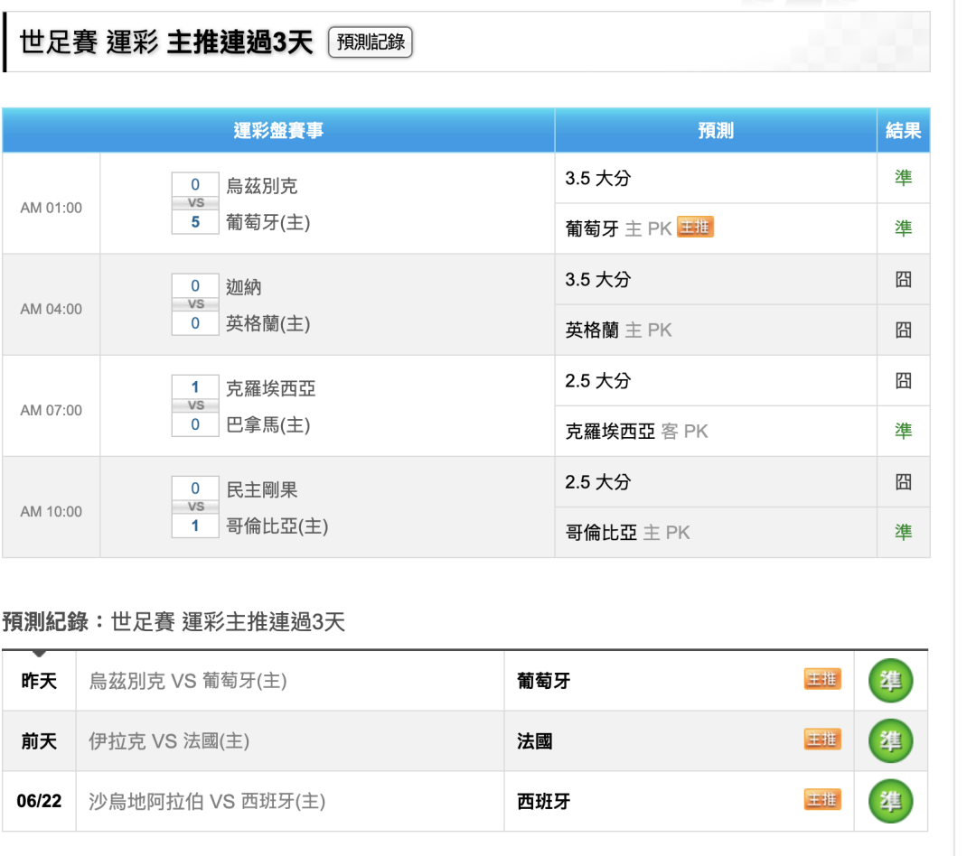Click green 準 icon in 06/22 row
The height and width of the screenshot is (856, 976).
pos(890,801)
